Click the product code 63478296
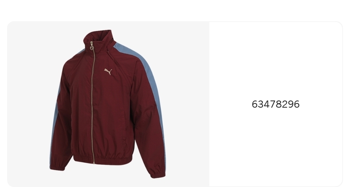 276,104
